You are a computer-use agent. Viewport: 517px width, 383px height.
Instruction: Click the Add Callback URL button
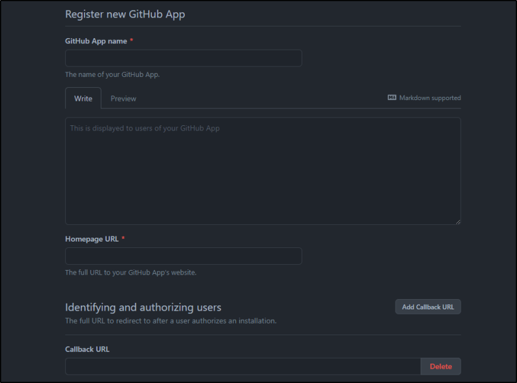428,307
